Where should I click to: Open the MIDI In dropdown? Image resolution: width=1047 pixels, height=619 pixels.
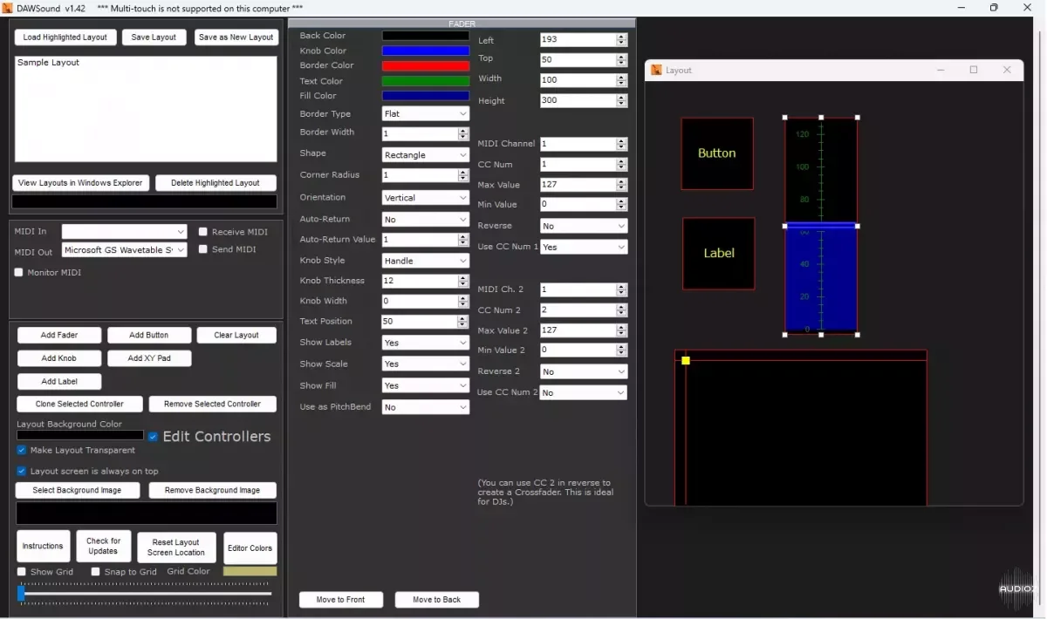tap(125, 232)
